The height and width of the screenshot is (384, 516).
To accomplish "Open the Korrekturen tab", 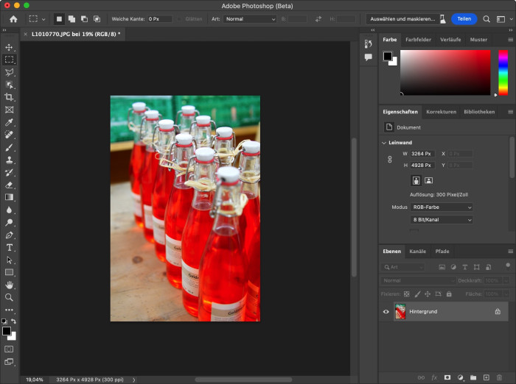I will point(441,112).
